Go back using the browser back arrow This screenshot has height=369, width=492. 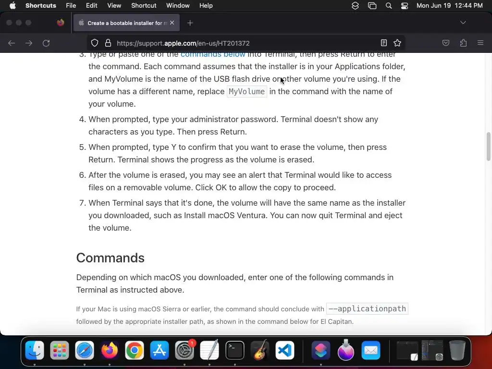pos(12,43)
